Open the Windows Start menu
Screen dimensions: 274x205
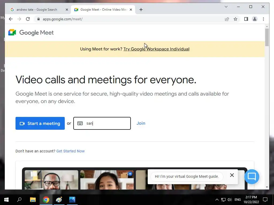coord(6,200)
